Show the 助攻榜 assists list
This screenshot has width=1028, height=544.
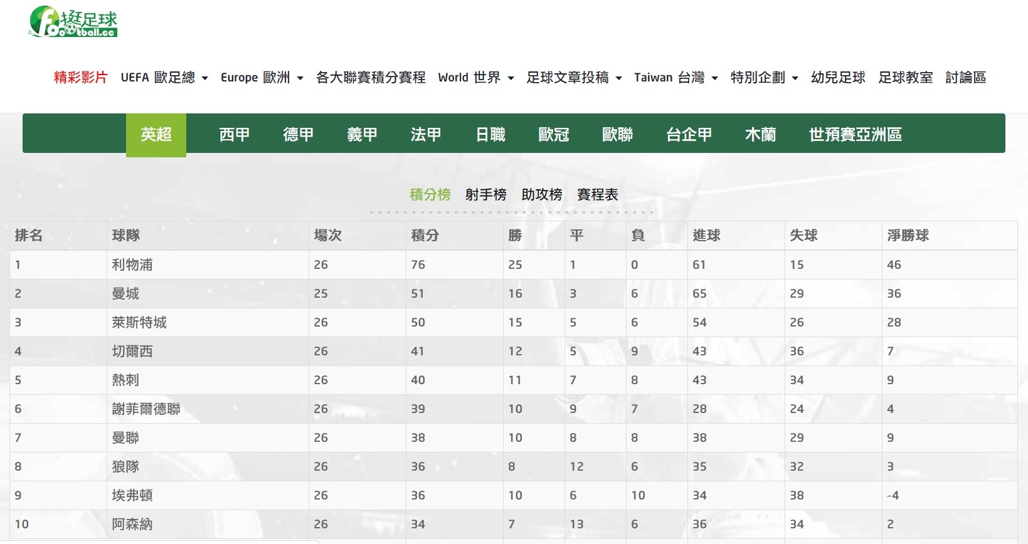(x=542, y=195)
